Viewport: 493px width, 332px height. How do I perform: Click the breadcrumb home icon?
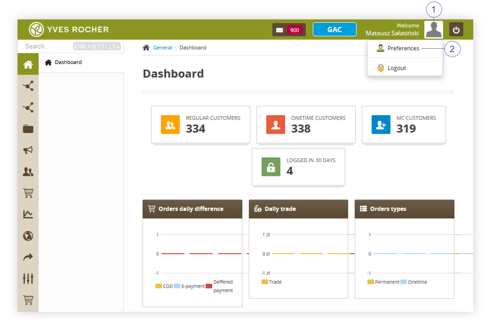tap(146, 48)
